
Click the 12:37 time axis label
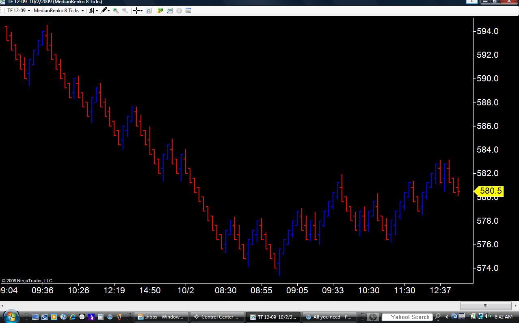click(x=440, y=290)
